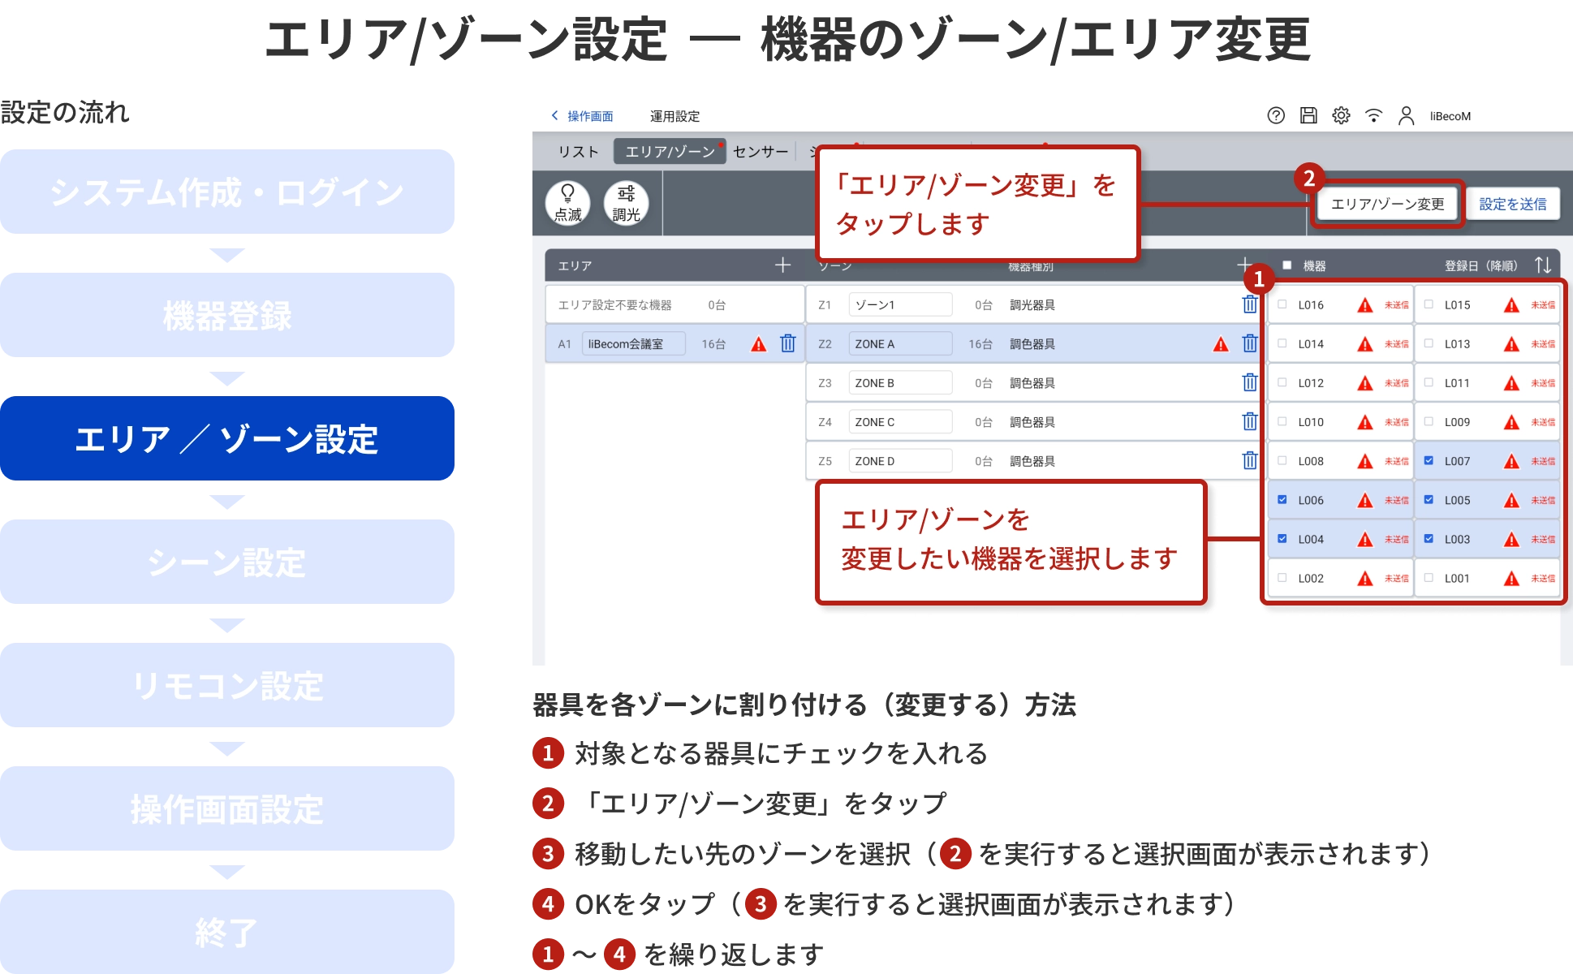Click the Wi-Fi status icon
The image size is (1573, 974).
1373,115
